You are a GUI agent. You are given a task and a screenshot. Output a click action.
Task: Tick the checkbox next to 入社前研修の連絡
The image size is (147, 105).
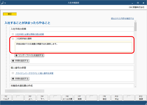13,39
